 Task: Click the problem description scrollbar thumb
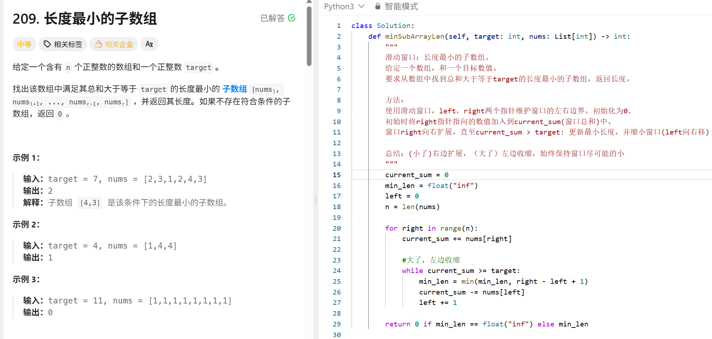click(x=309, y=36)
